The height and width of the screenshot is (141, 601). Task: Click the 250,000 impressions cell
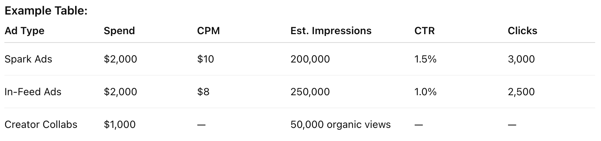(x=310, y=92)
